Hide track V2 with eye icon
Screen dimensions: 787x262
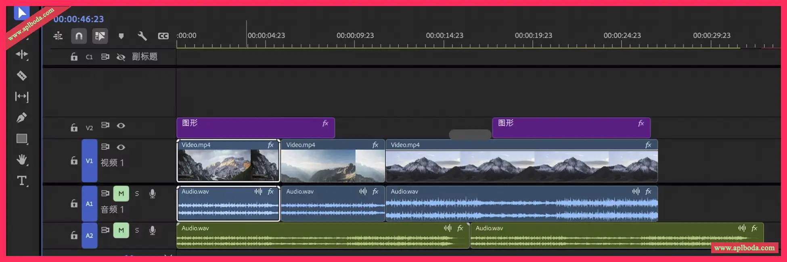pyautogui.click(x=121, y=126)
